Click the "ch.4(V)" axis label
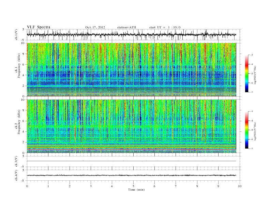 coord(16,175)
